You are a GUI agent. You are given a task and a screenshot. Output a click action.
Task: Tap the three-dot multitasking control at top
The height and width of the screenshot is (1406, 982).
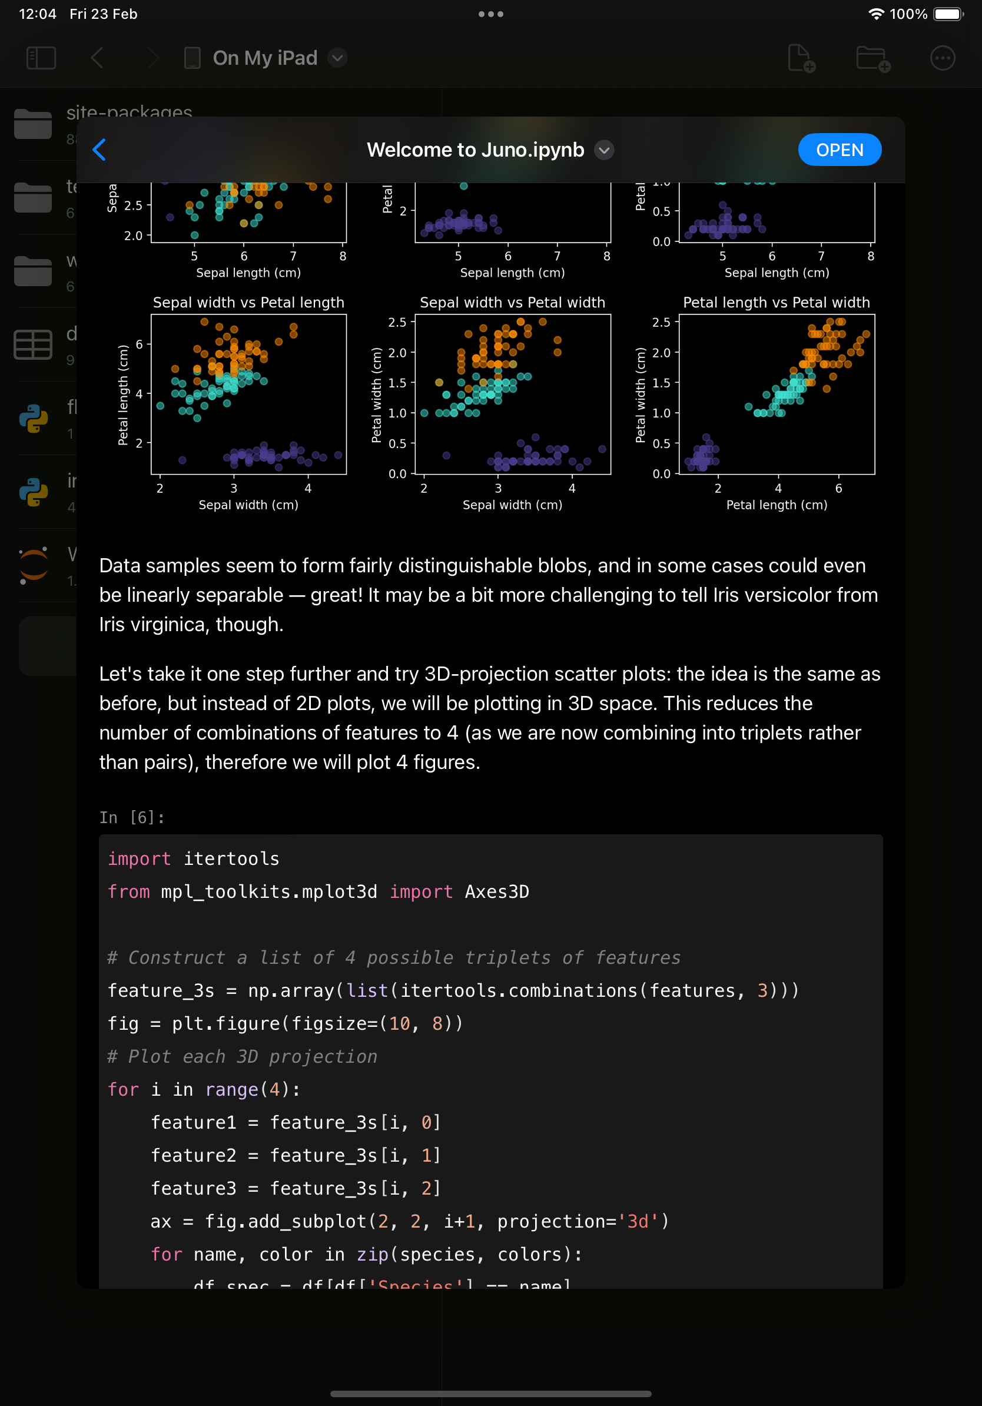coord(490,14)
